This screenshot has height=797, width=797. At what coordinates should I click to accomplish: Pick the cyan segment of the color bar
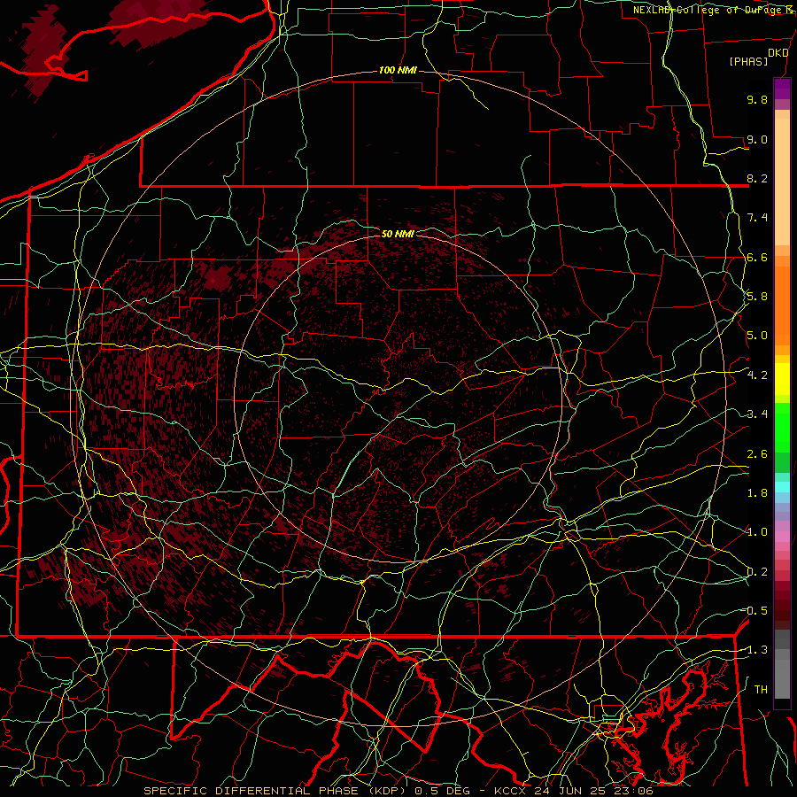tap(782, 487)
